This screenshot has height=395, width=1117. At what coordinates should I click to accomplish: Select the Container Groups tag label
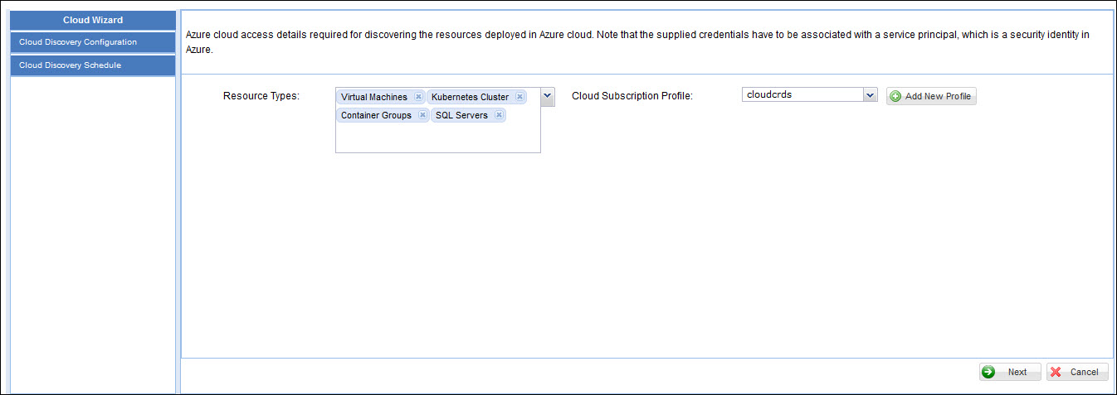[x=376, y=115]
